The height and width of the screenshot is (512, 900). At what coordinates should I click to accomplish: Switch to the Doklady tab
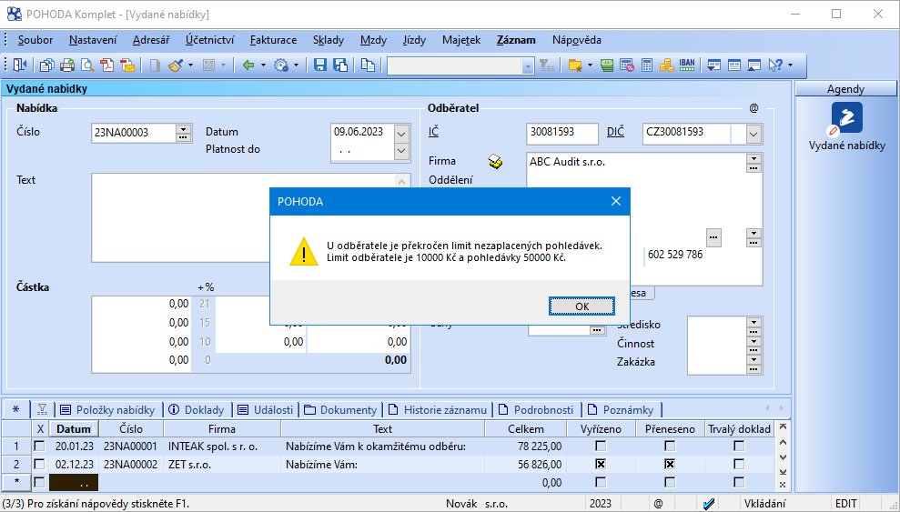(197, 410)
